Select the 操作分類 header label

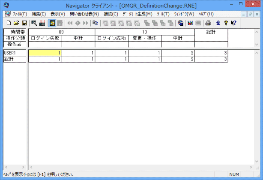click(x=15, y=38)
